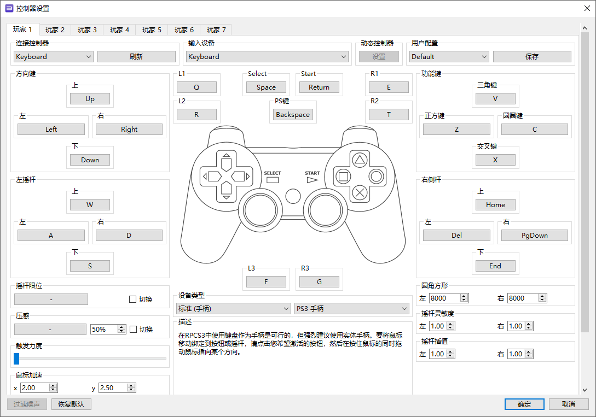Image resolution: width=596 pixels, height=417 pixels.
Task: Click the 摇杆插值 左 1.00 spin arrows
Action: (451, 354)
